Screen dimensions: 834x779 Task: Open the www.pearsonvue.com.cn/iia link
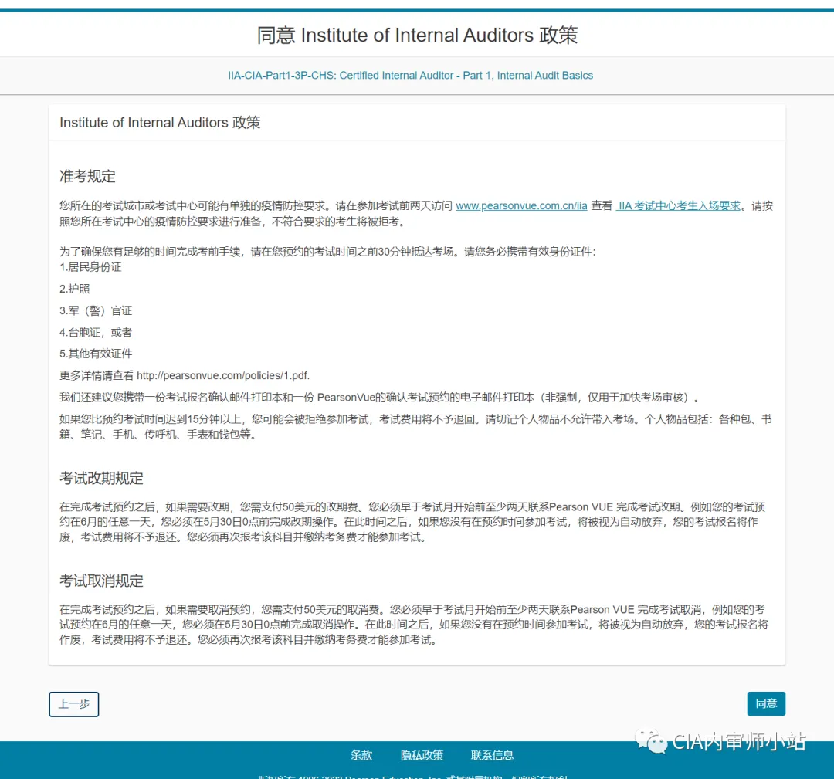pyautogui.click(x=521, y=206)
